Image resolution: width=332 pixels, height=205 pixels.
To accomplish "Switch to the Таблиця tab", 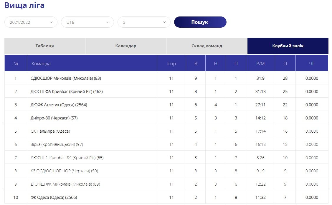I will (45, 46).
